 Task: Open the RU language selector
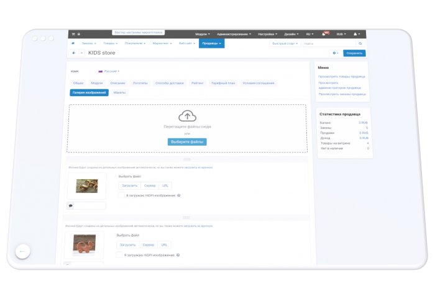point(309,34)
